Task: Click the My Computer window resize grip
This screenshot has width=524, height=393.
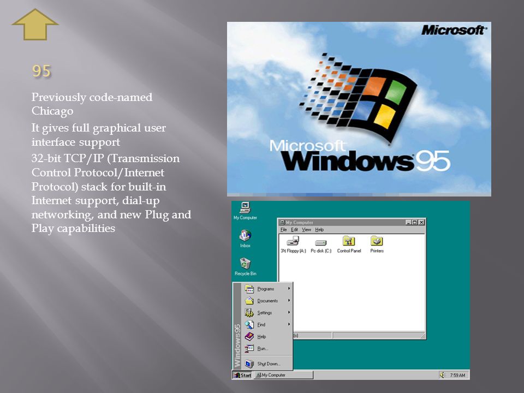Action: 422,336
